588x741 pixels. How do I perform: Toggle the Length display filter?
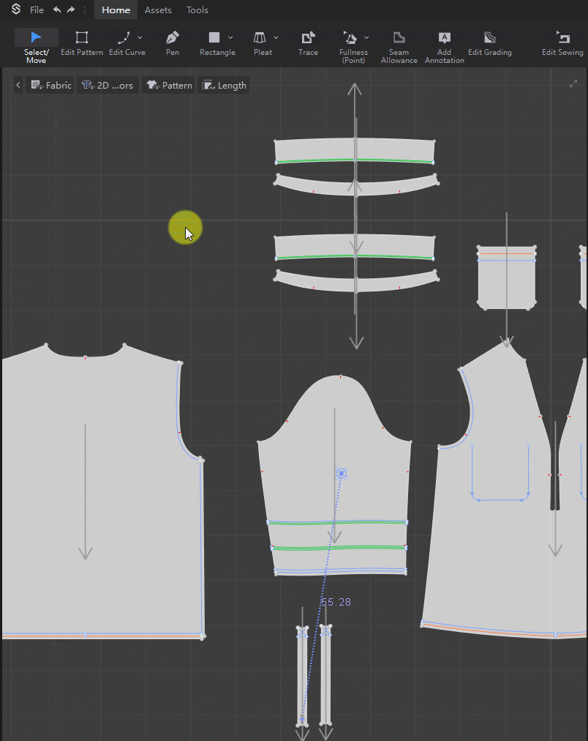(224, 86)
